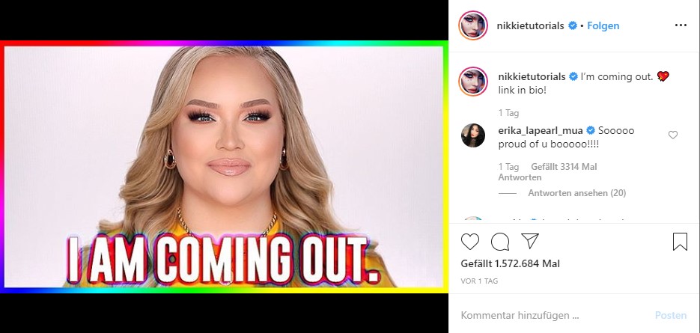Focus the Kommentar hinzufügen input field

[x=553, y=316]
